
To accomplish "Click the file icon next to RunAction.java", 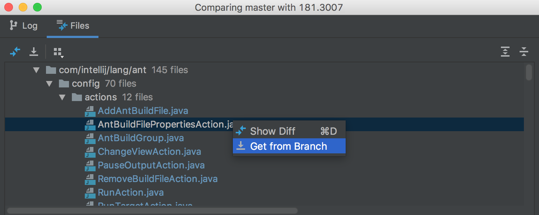I will pos(90,193).
